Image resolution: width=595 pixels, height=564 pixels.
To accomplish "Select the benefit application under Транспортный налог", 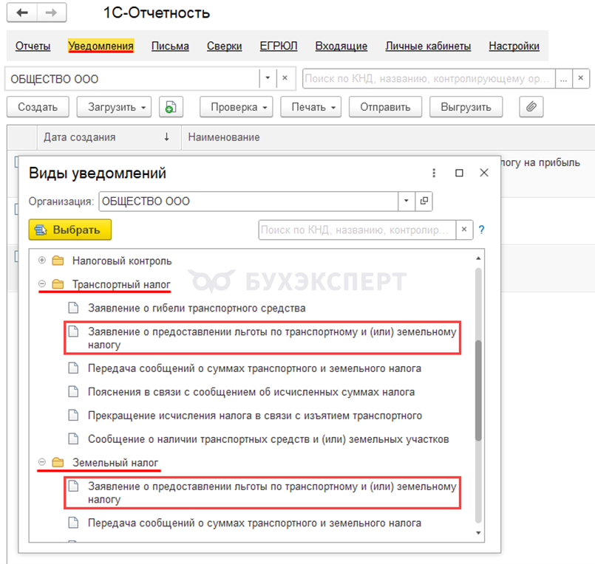I will pyautogui.click(x=262, y=338).
